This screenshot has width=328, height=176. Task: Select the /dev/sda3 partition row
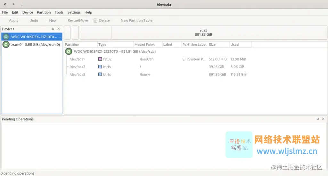click(158, 74)
